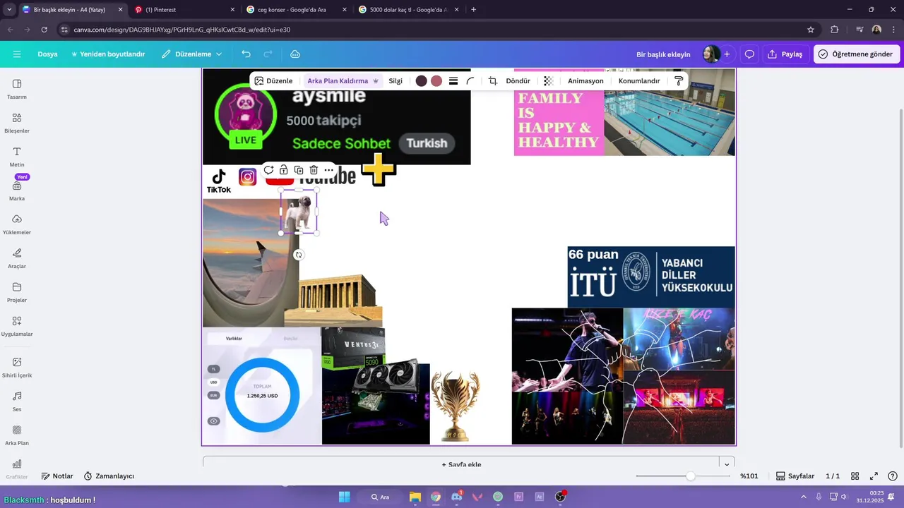
Task: Open the Yüklemeler uploads panel
Action: pos(17,224)
